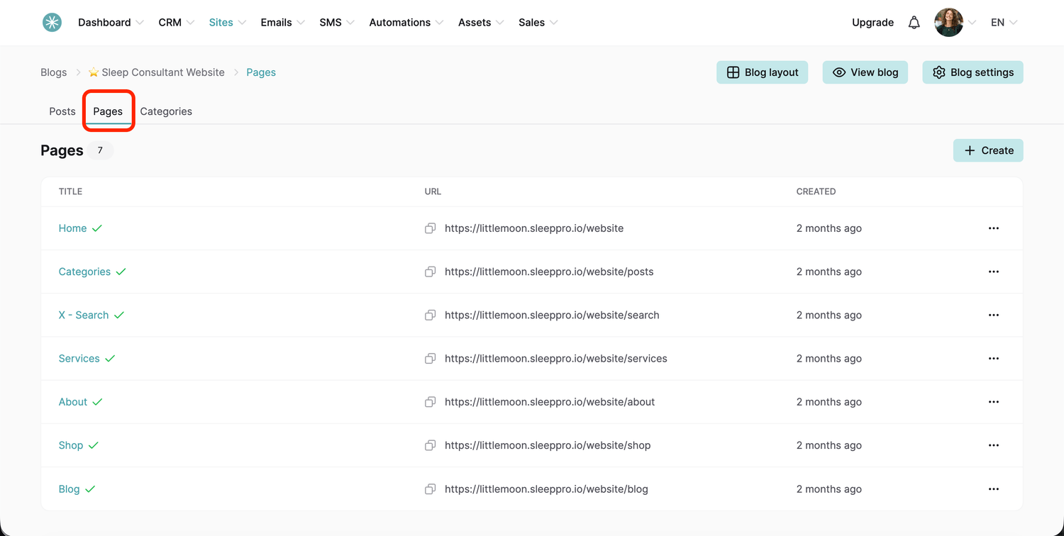Open the Home page title link
This screenshot has height=536, width=1064.
pos(72,228)
